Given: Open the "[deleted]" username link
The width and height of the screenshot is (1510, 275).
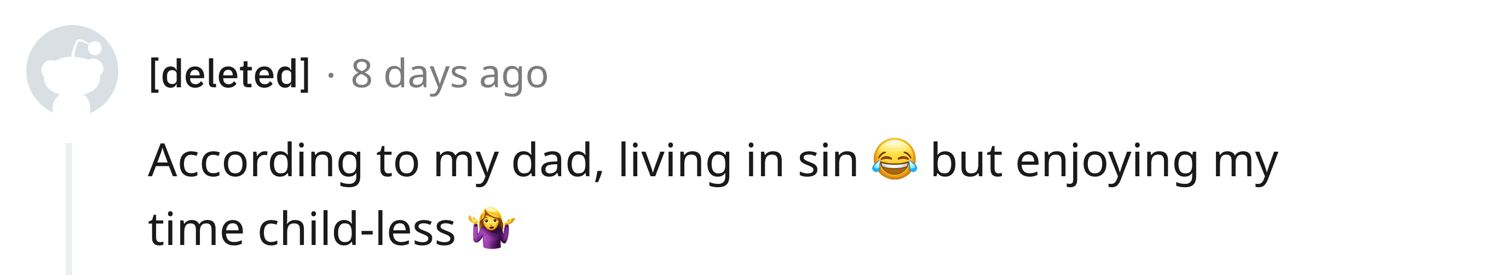Looking at the screenshot, I should click(229, 74).
